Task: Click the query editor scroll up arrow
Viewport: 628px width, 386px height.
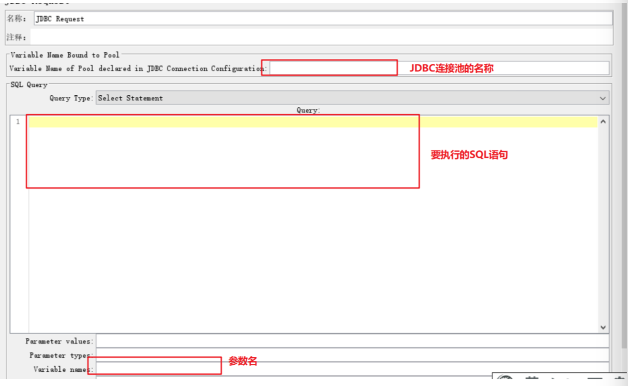Action: tap(603, 122)
